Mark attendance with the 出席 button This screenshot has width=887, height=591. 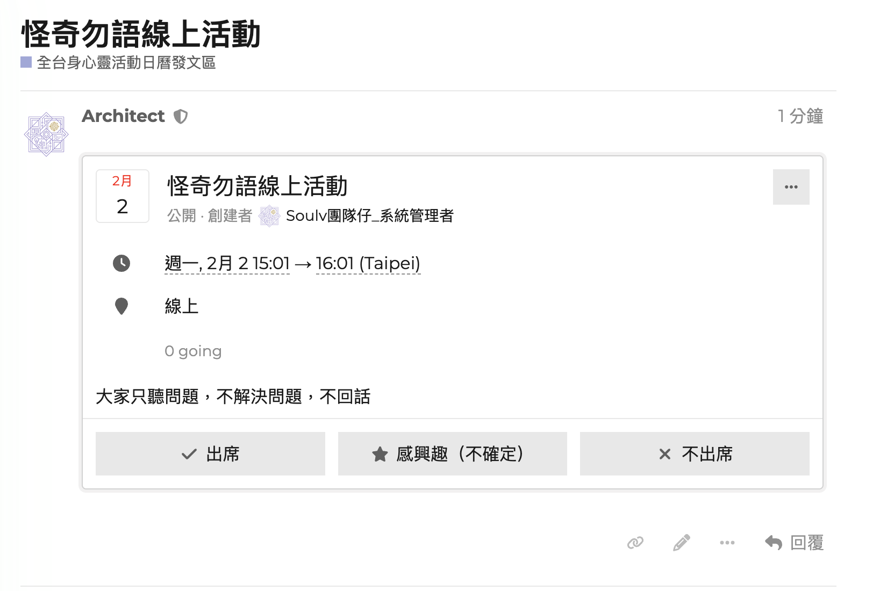point(210,454)
